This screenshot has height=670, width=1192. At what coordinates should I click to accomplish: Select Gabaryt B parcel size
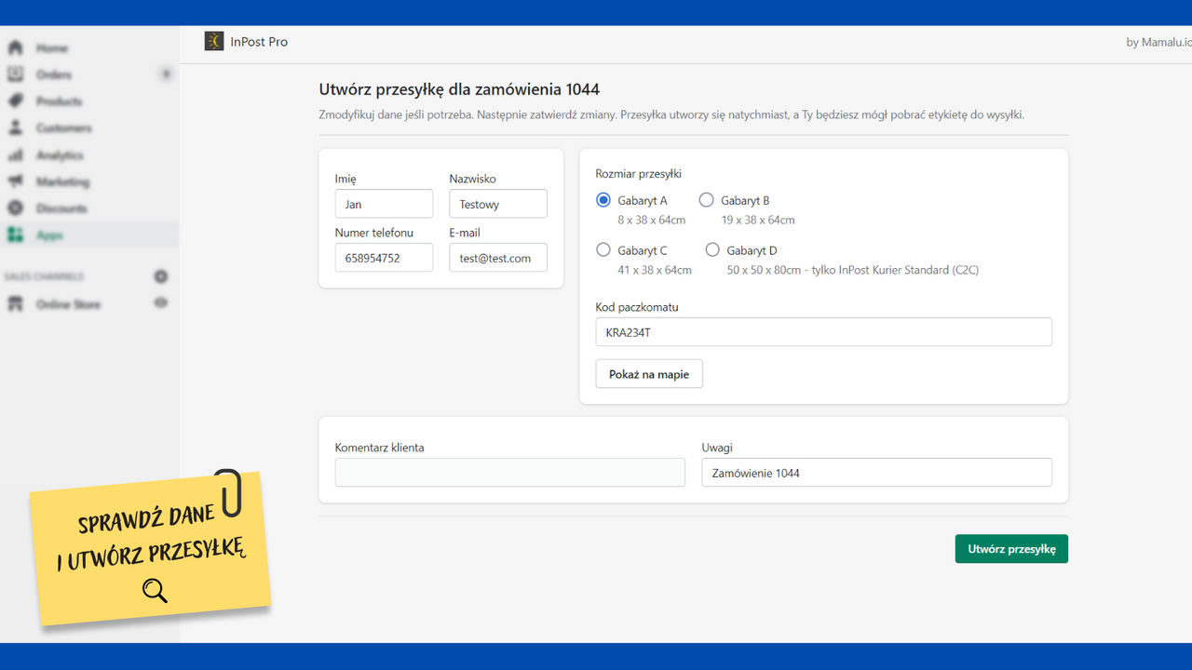[707, 200]
